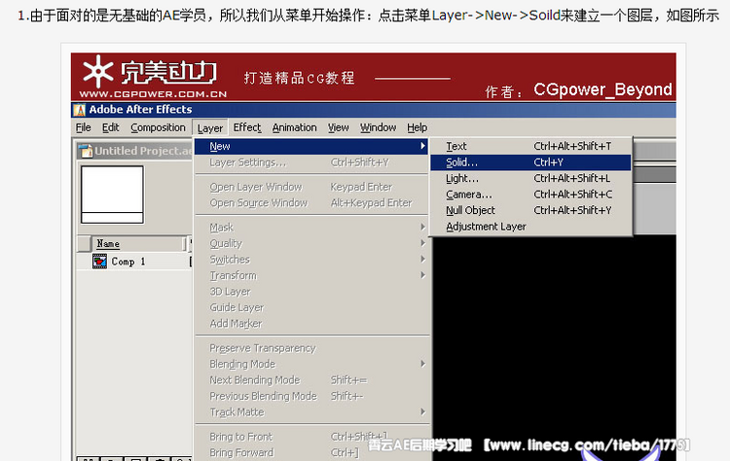The height and width of the screenshot is (461, 730).
Task: Select the New item in Layer menu
Action: tap(311, 146)
